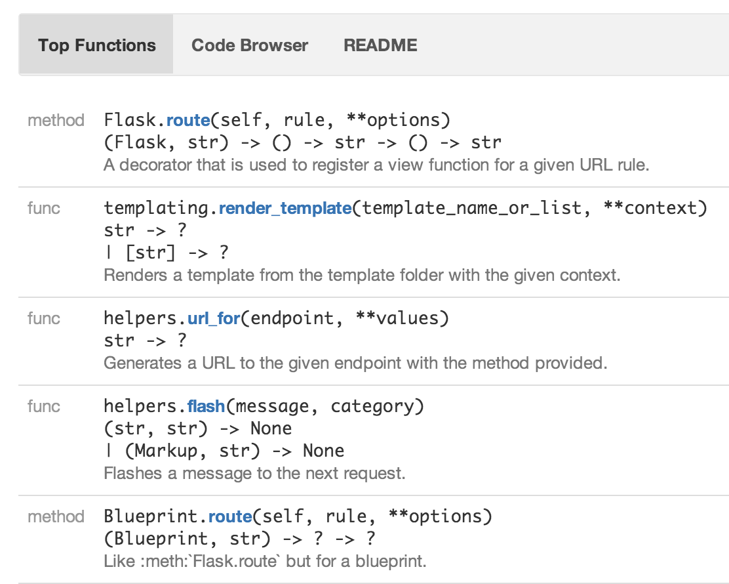Follow the render_template function link
729x584 pixels.
(x=285, y=208)
